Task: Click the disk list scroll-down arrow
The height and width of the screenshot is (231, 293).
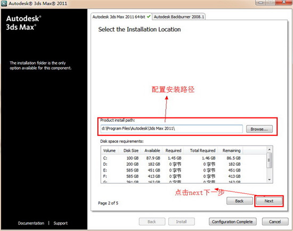Action: pos(269,179)
